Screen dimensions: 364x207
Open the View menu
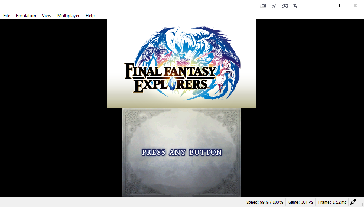[46, 16]
